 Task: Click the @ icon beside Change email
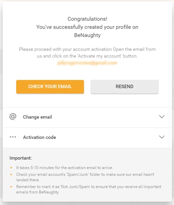click(x=13, y=117)
